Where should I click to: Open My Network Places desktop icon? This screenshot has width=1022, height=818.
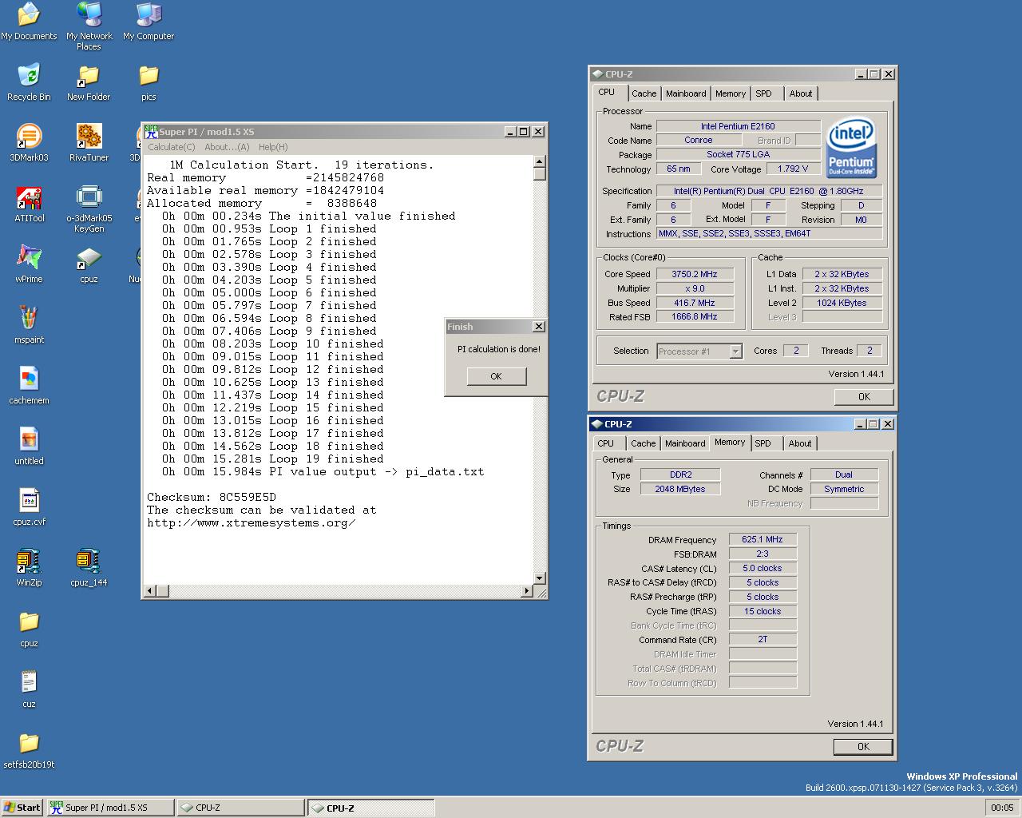click(89, 26)
